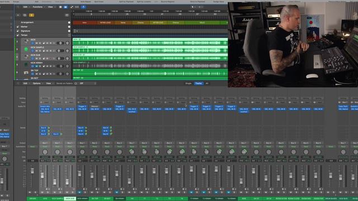This screenshot has width=358, height=201.
Task: Click the KICK channel volume fader
Action: coord(43,175)
